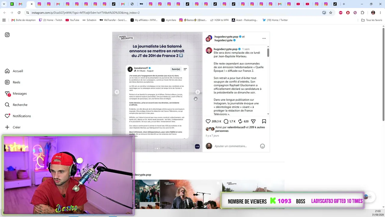Open Recherche search panel
The image size is (385, 217).
click(16, 105)
